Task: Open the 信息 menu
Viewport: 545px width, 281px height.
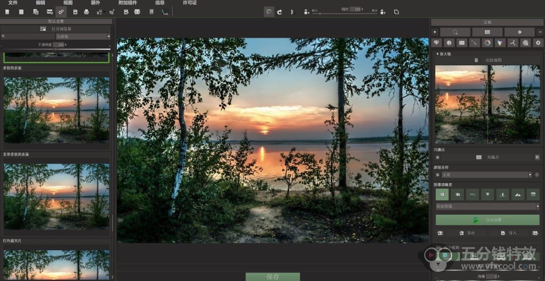Action: [160, 3]
